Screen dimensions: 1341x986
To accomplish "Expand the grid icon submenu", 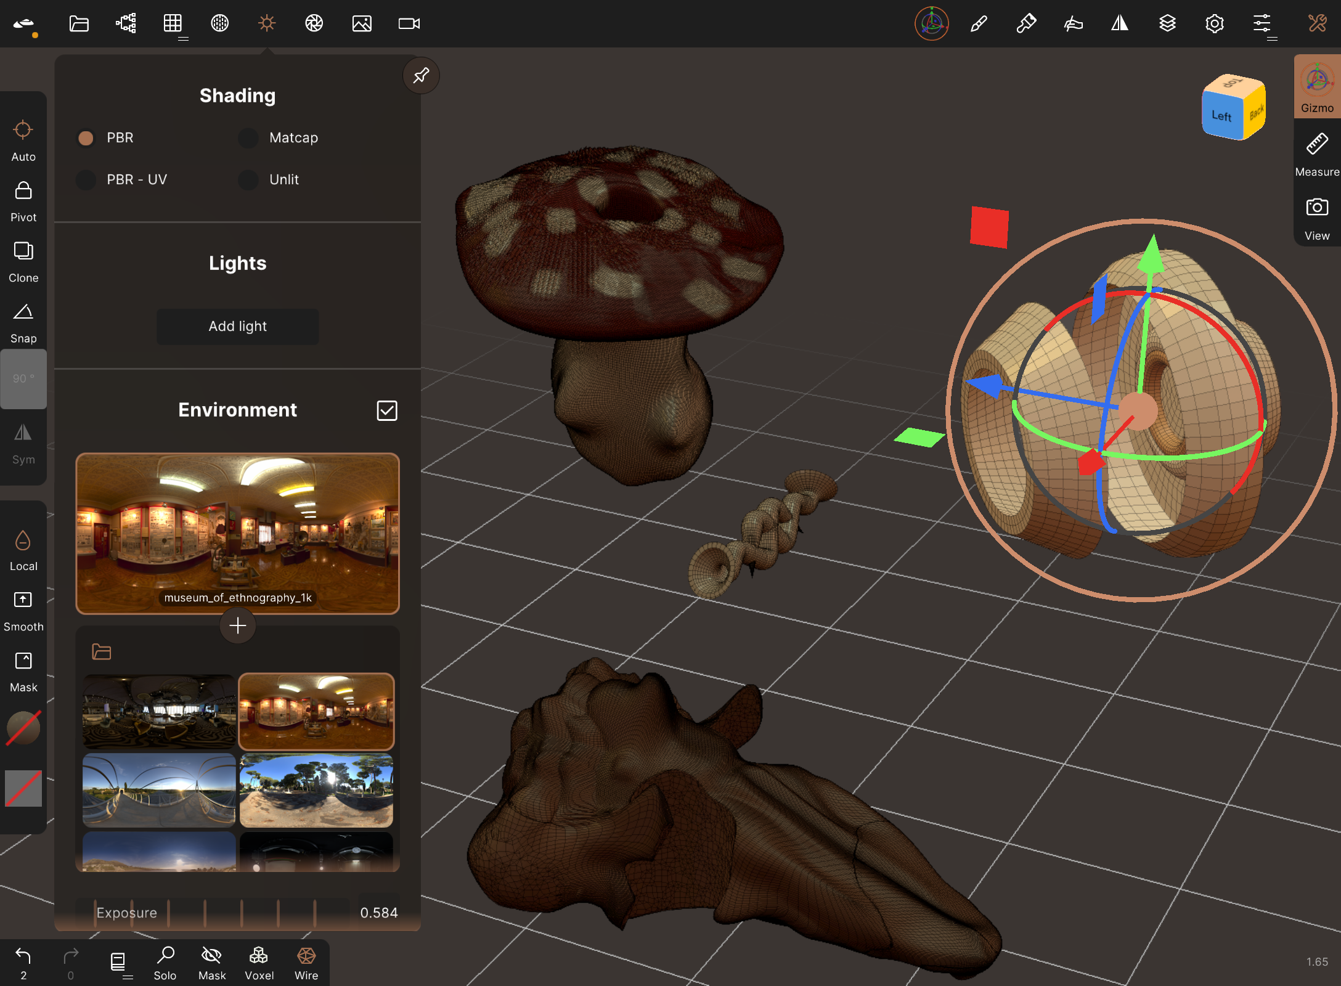I will click(x=173, y=25).
